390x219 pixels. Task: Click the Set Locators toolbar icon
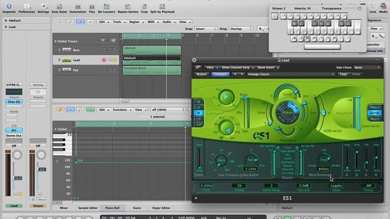point(107,8)
